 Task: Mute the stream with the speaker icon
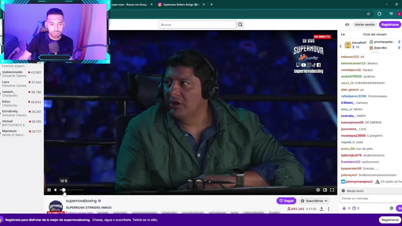[x=56, y=190]
